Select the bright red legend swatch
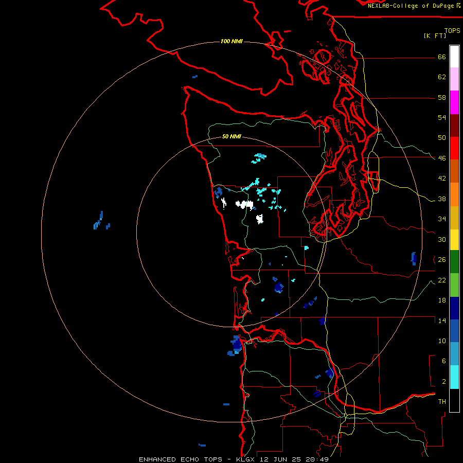Viewport: 463px width, 463px height. [x=454, y=148]
